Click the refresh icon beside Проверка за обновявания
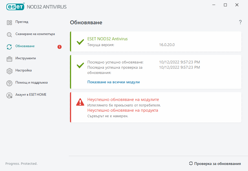 (191, 164)
